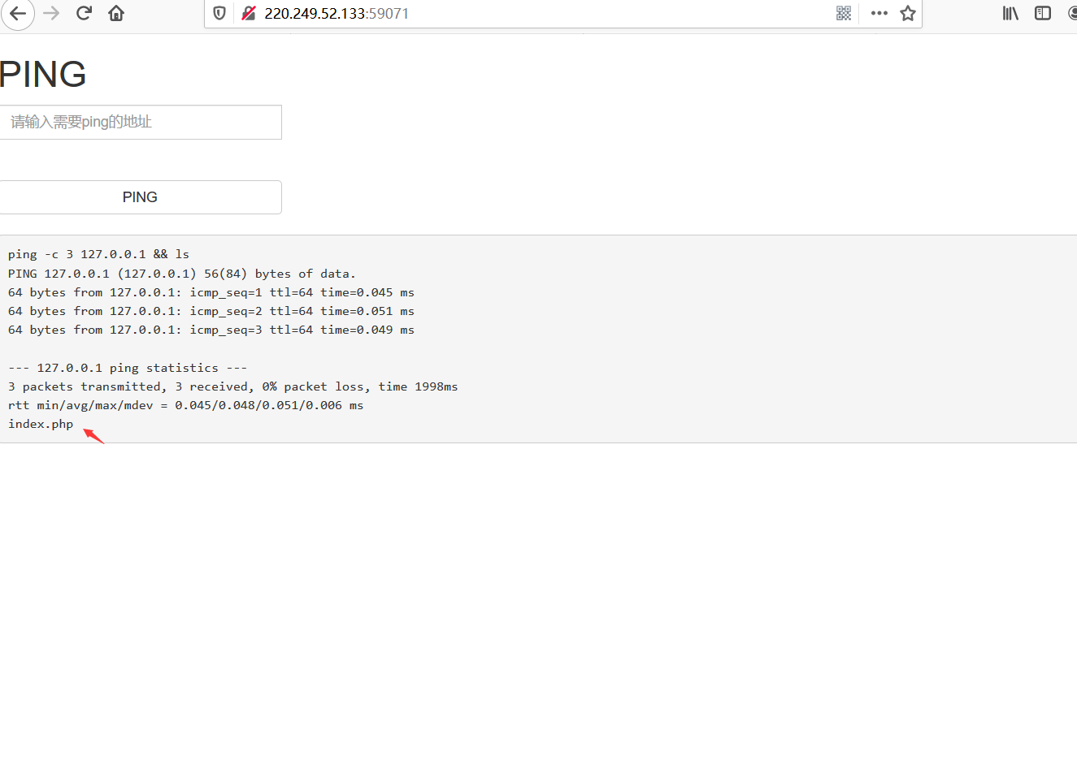Click the QR code icon in address bar

(844, 14)
